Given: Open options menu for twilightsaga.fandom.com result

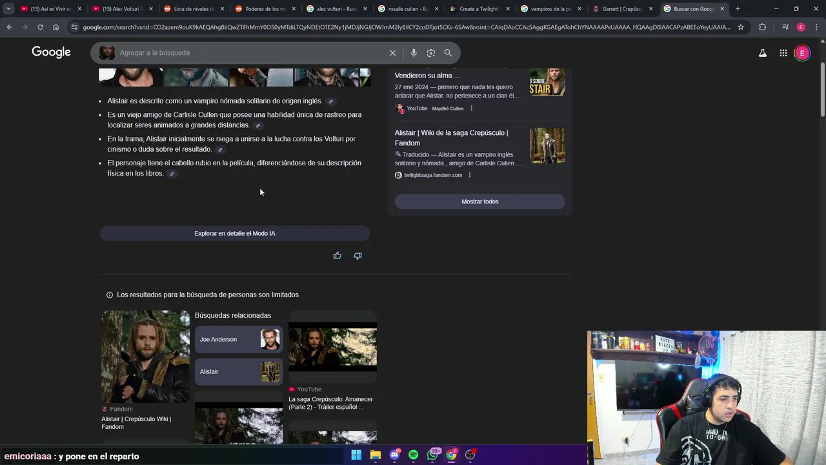Looking at the screenshot, I should [469, 175].
